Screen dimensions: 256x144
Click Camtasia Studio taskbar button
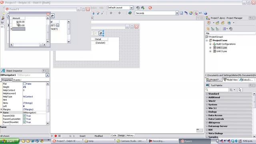click(x=131, y=141)
